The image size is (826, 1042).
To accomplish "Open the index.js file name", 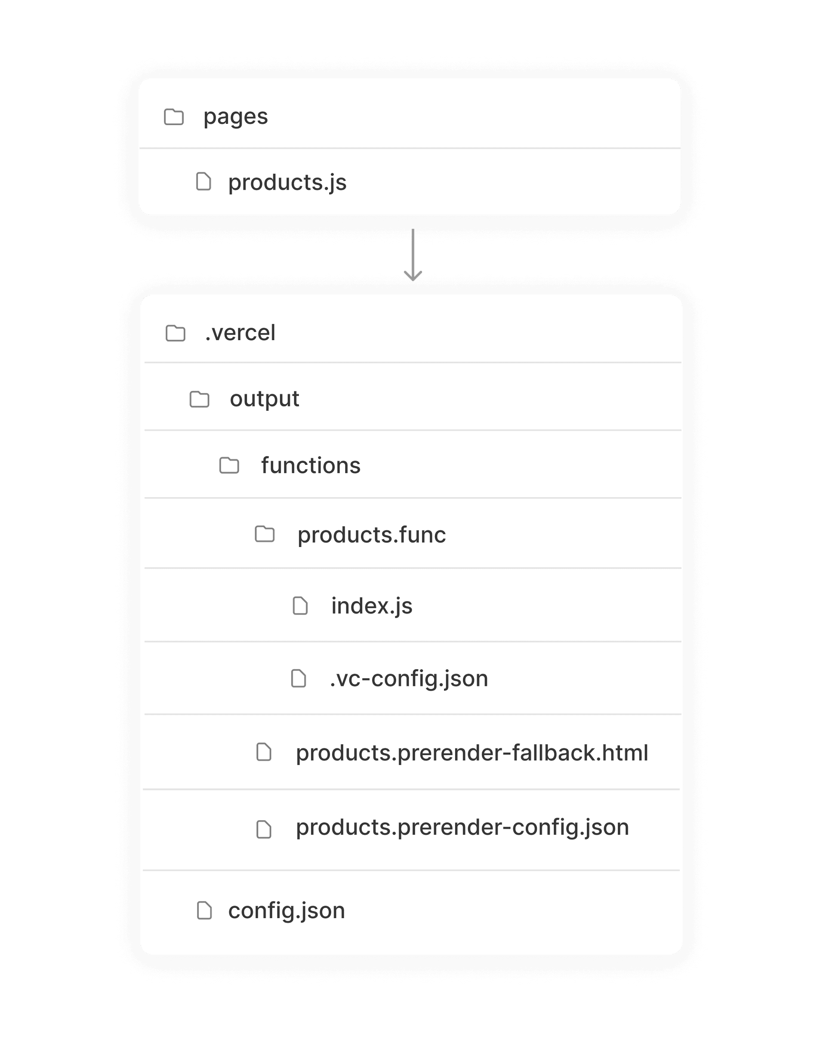I will point(371,606).
